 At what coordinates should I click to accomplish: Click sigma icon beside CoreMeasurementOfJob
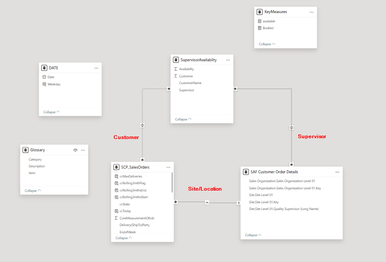click(x=117, y=218)
